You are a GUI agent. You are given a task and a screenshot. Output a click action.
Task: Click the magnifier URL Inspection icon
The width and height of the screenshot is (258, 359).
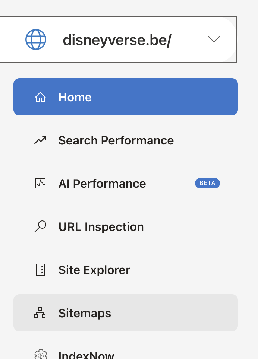click(x=40, y=227)
